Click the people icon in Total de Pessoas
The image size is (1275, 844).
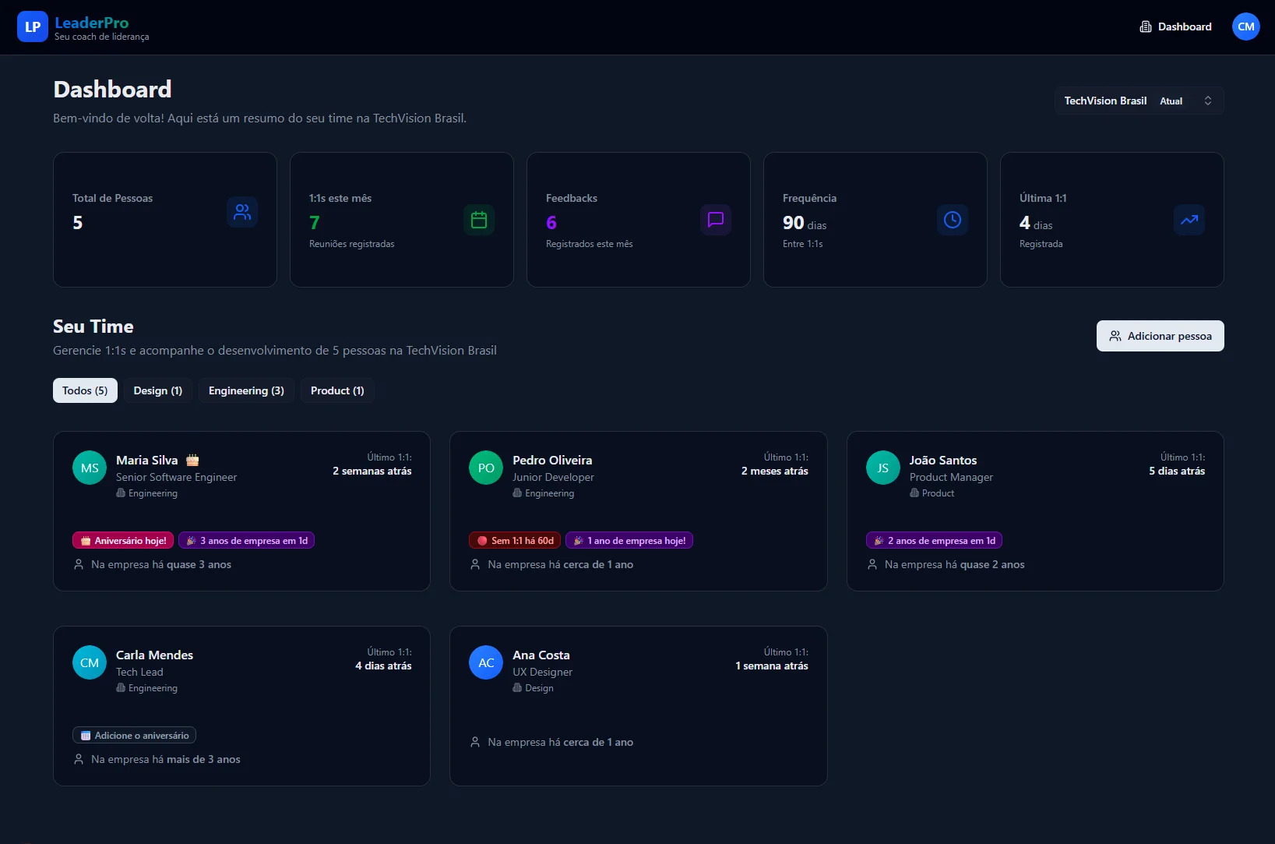point(242,212)
